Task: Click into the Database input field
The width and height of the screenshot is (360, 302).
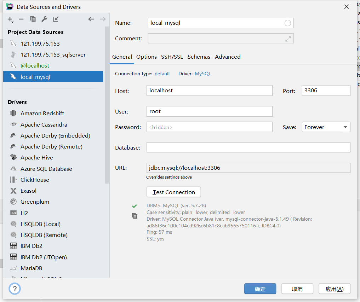Action: pos(248,147)
